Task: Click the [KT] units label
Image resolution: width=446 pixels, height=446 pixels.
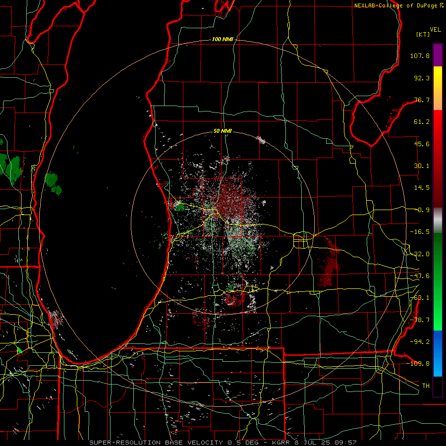Action: (x=423, y=34)
